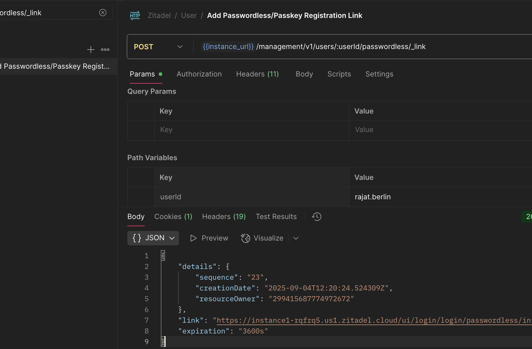
Task: Click the Path Variables heading
Action: (x=152, y=158)
